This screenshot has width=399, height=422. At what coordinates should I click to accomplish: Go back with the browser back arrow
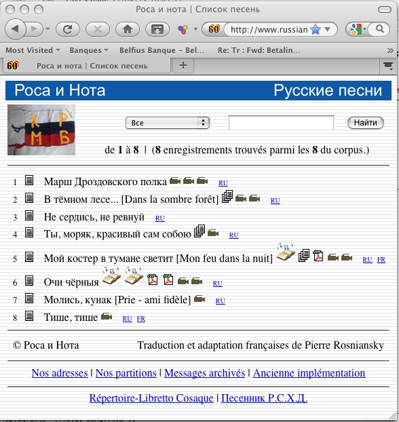tap(16, 28)
